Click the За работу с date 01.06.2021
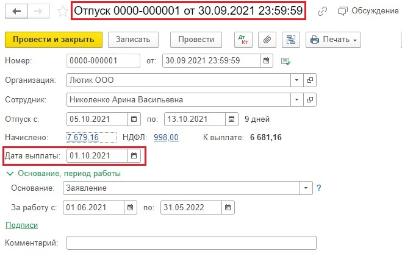 pos(93,208)
